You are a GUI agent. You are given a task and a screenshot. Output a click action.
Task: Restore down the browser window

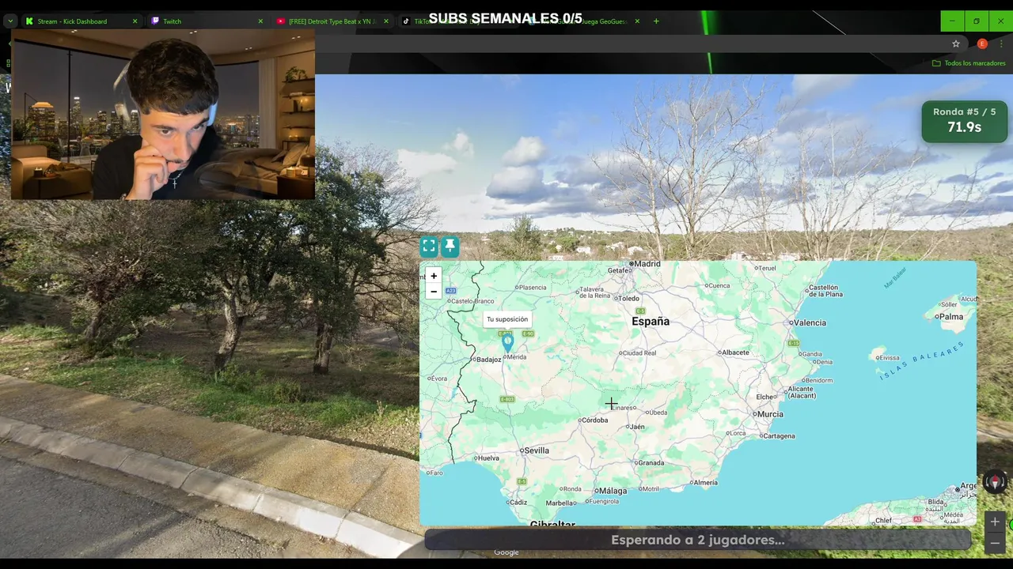tap(977, 21)
